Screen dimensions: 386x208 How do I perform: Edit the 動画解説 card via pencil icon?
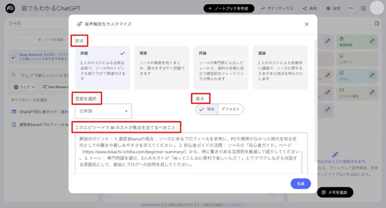pos(372,41)
